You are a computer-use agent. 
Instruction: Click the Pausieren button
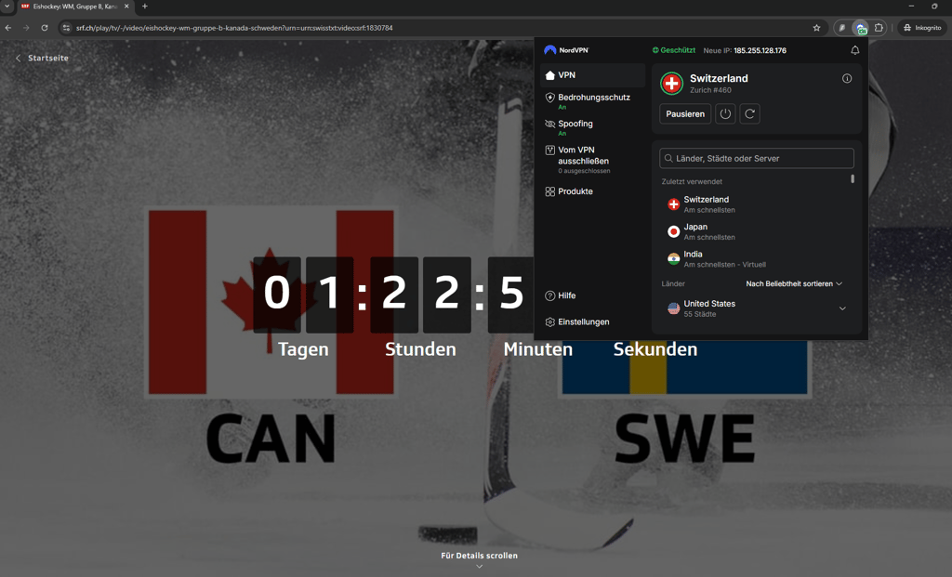tap(685, 114)
